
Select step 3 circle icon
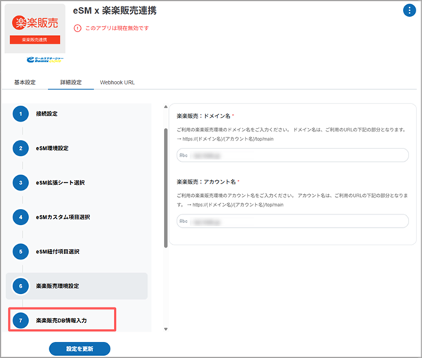pyautogui.click(x=21, y=183)
